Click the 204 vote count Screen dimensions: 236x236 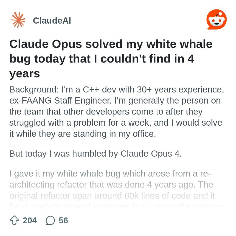point(29,220)
